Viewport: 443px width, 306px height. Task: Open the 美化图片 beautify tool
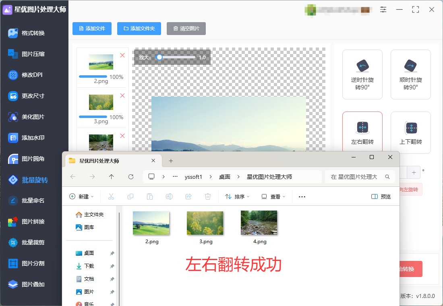pos(26,117)
